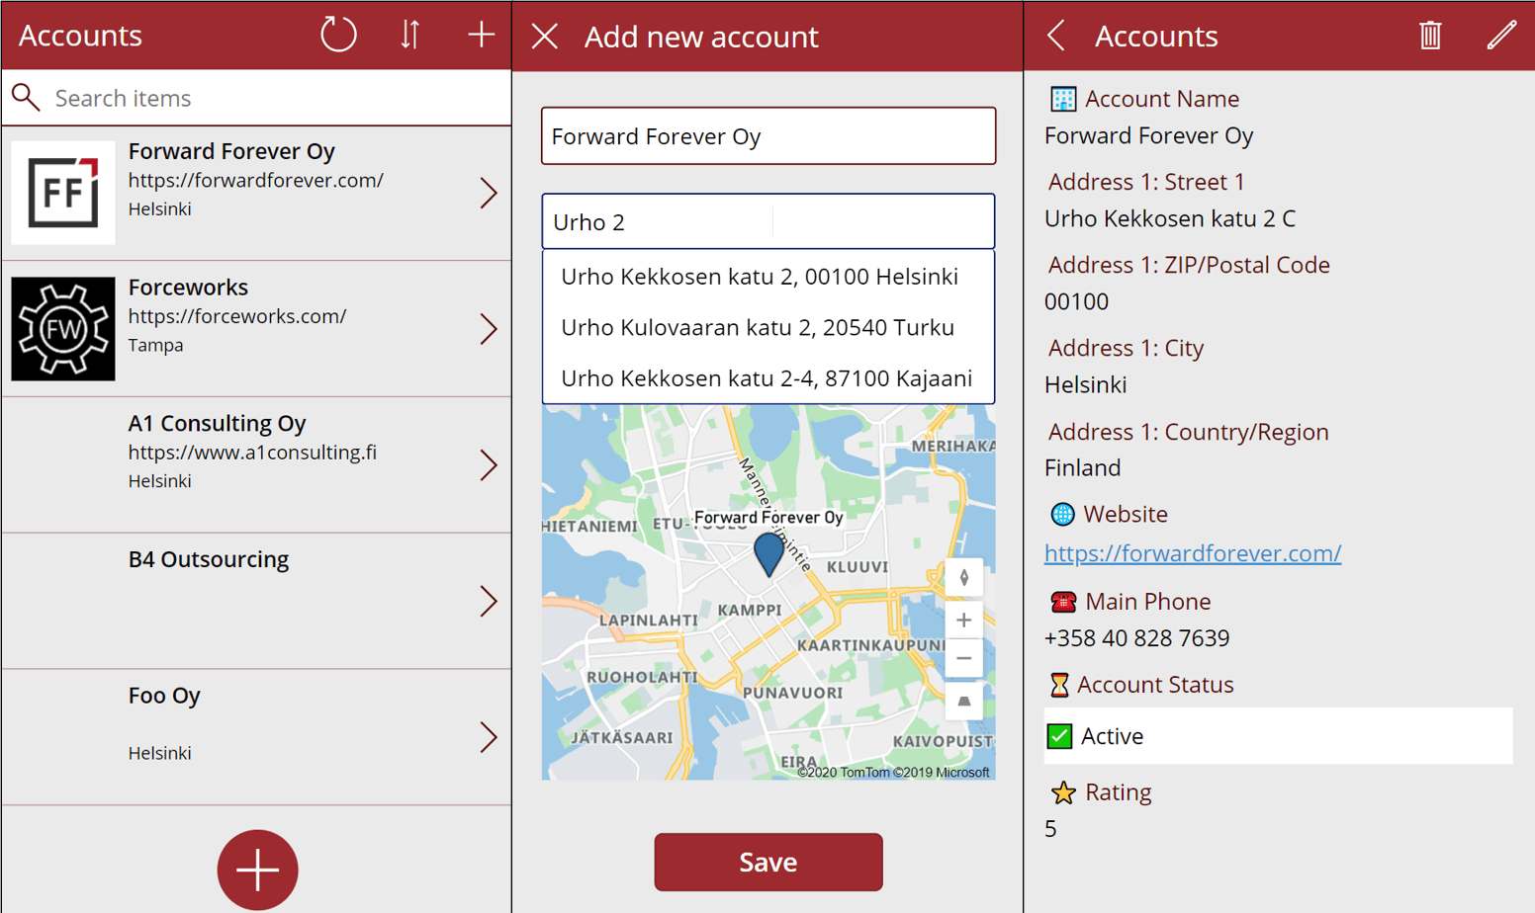Screen dimensions: 1535x913
Task: Edit Forward Forever Oy with the pencil icon
Action: [1501, 36]
